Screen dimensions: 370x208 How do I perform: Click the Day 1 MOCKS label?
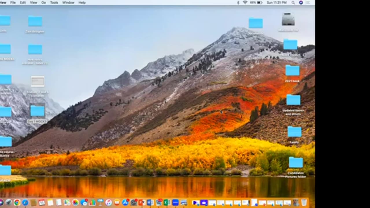[37, 122]
